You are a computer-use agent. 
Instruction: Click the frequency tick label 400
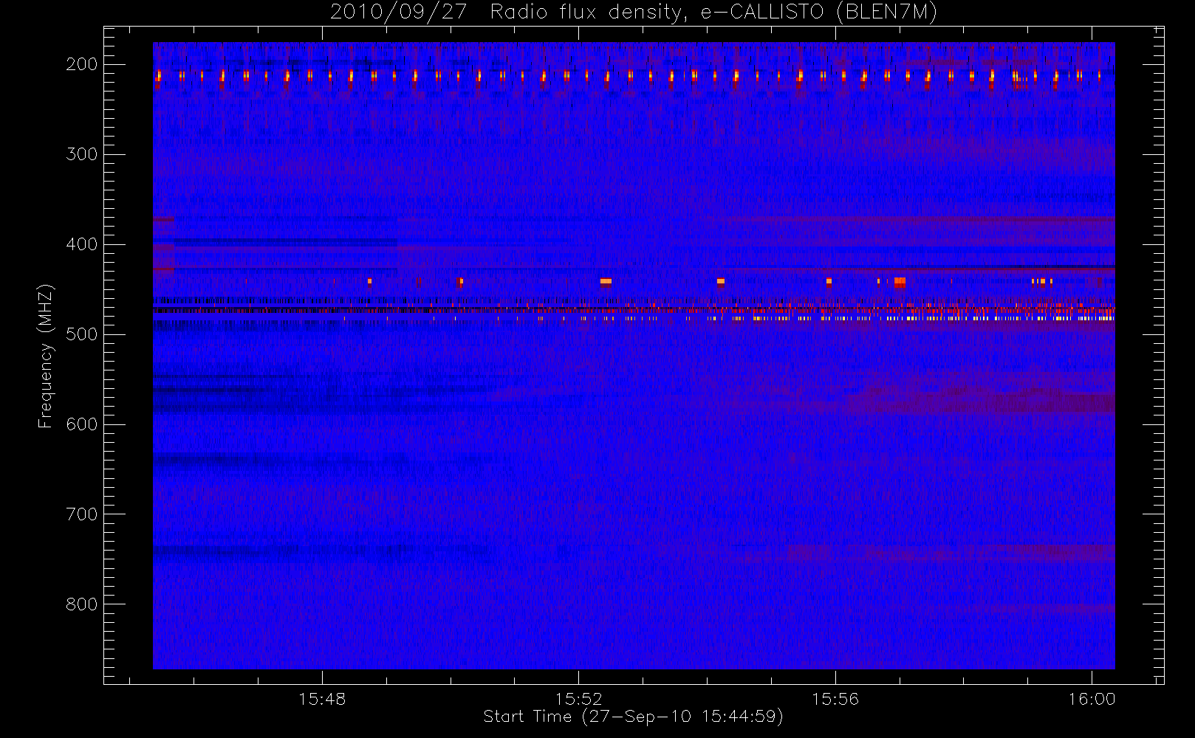pyautogui.click(x=81, y=244)
